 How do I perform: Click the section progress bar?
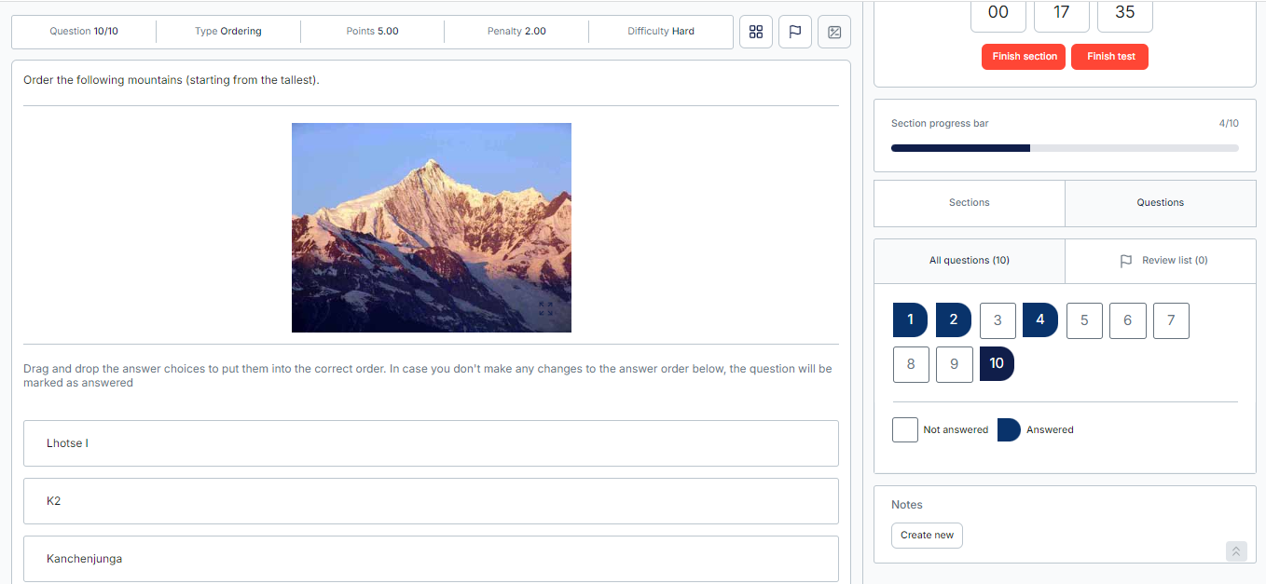coord(1065,148)
